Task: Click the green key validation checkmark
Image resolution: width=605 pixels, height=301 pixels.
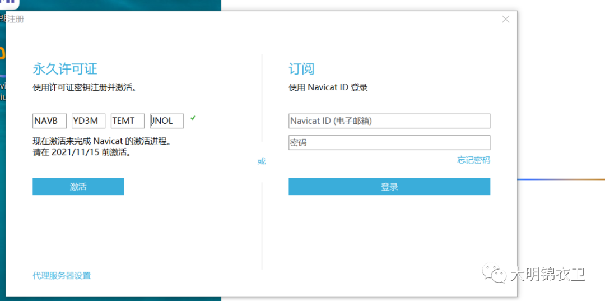Action: 193,118
